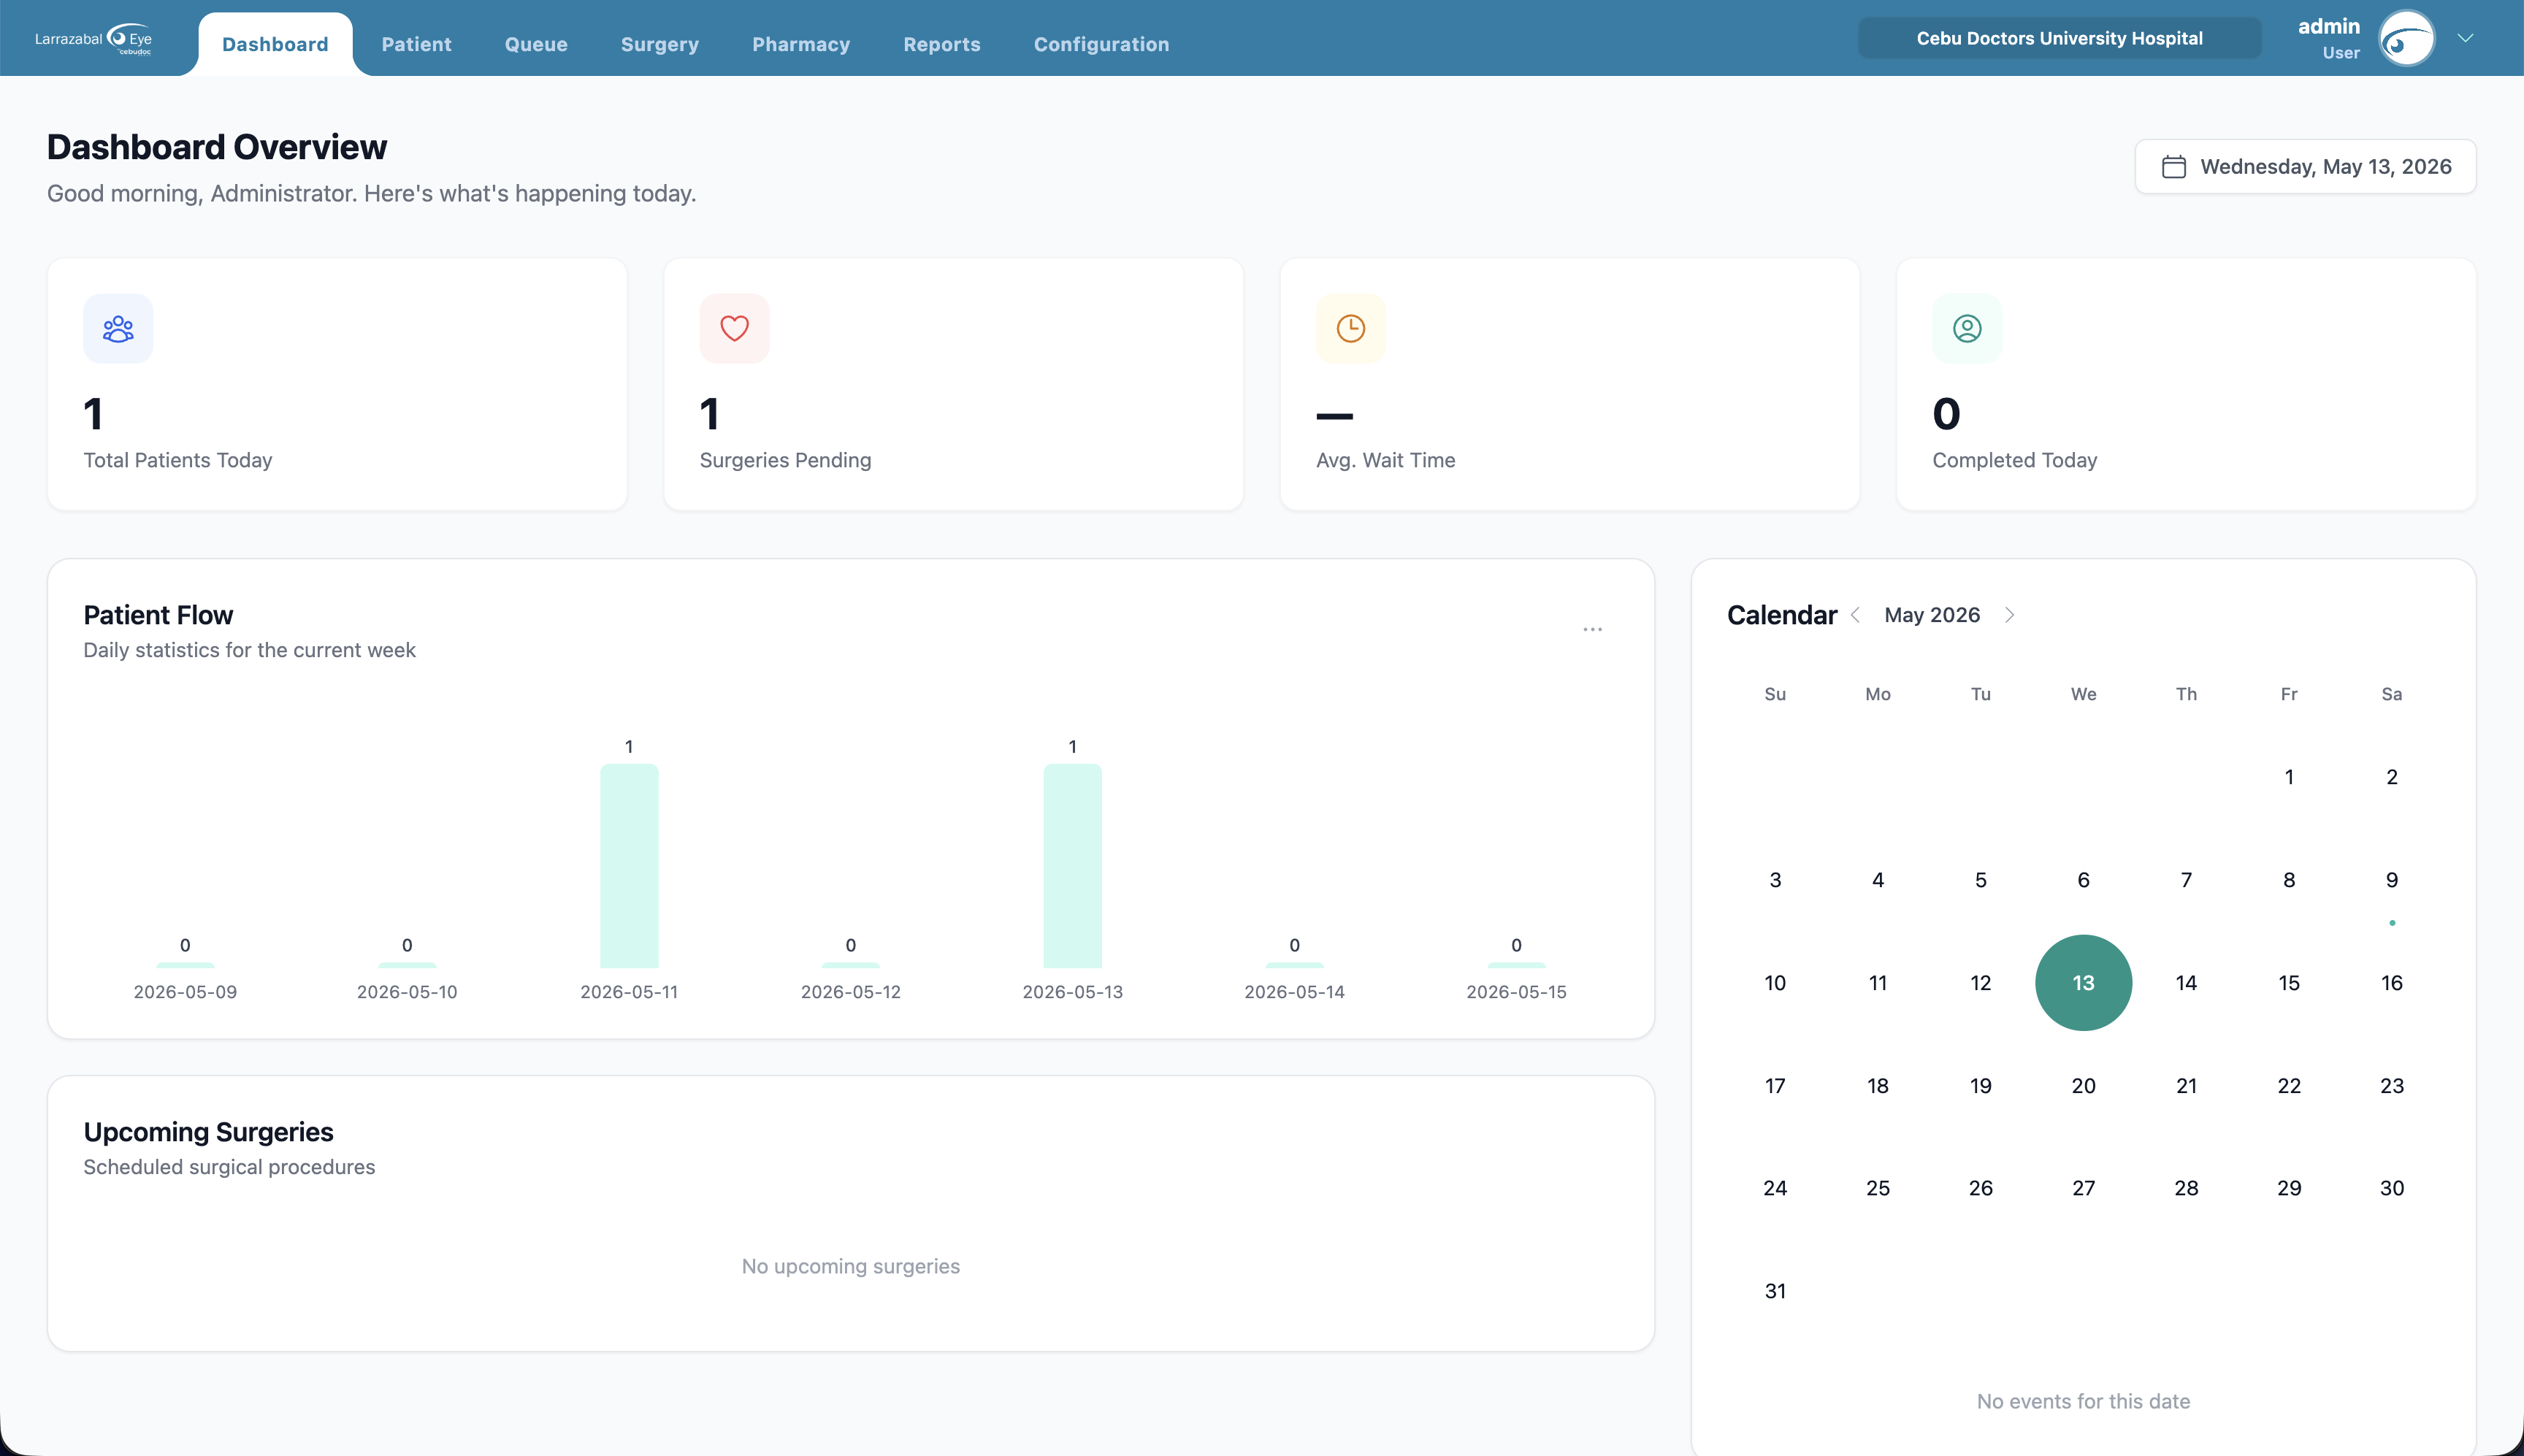The image size is (2524, 1456).
Task: Open the Reports tab
Action: click(x=941, y=44)
